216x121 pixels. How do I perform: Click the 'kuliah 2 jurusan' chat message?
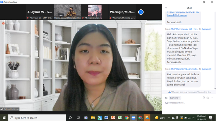pyautogui.click(x=183, y=79)
